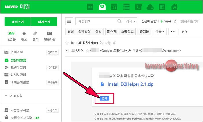Star the sender next to 보낸사람
The width and height of the screenshot is (203, 122).
point(88,51)
